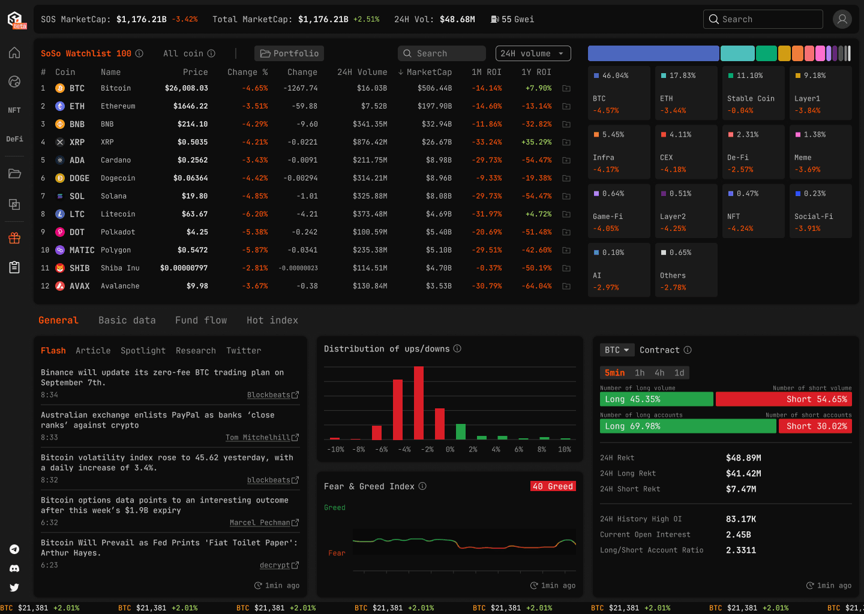Open the Telegram link in sidebar
Image resolution: width=864 pixels, height=614 pixels.
tap(14, 549)
